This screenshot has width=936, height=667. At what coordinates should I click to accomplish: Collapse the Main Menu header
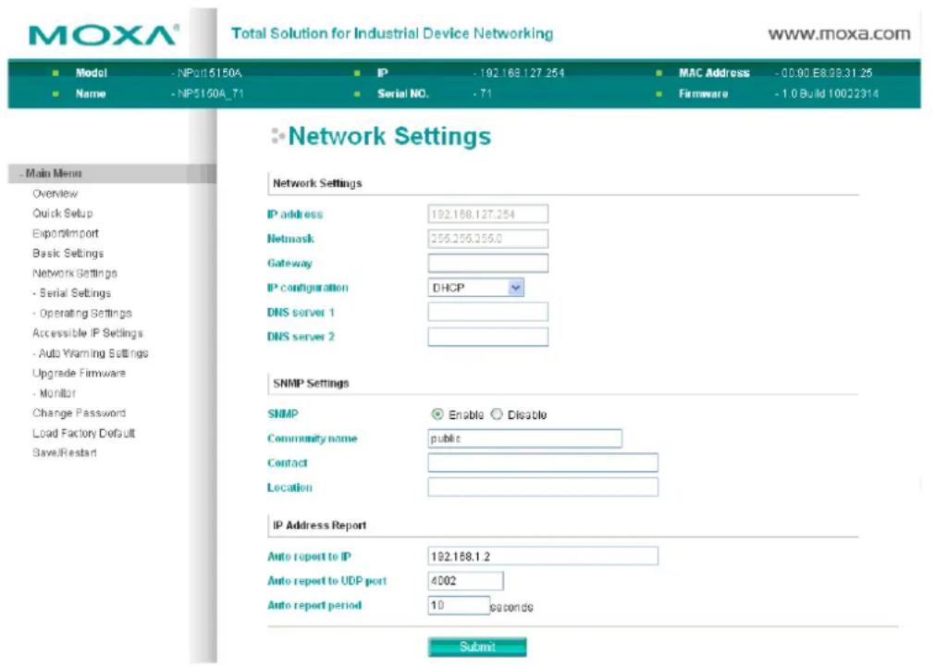click(x=112, y=173)
